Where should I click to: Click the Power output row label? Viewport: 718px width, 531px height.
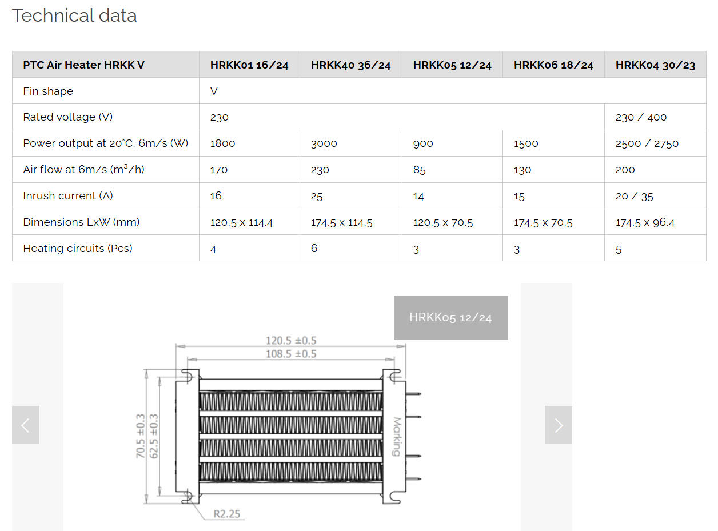pos(105,143)
